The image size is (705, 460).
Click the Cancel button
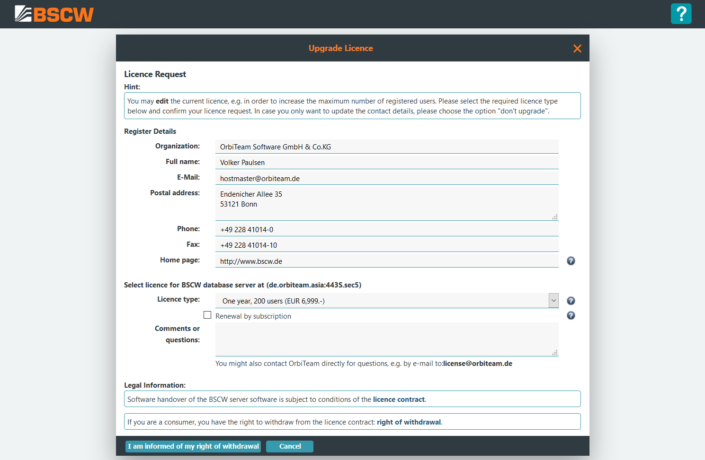point(290,446)
